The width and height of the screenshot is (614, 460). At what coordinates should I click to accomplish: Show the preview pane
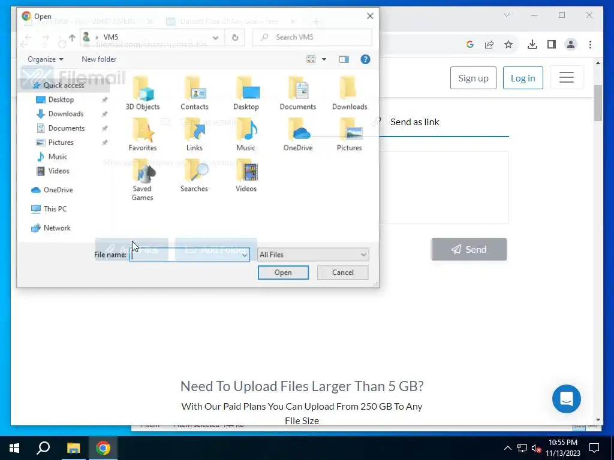(x=344, y=59)
